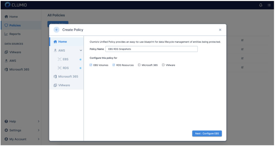Viewport: 275px width, 146px height.
Task: Click the Help question mark icon
Action: coord(6,121)
